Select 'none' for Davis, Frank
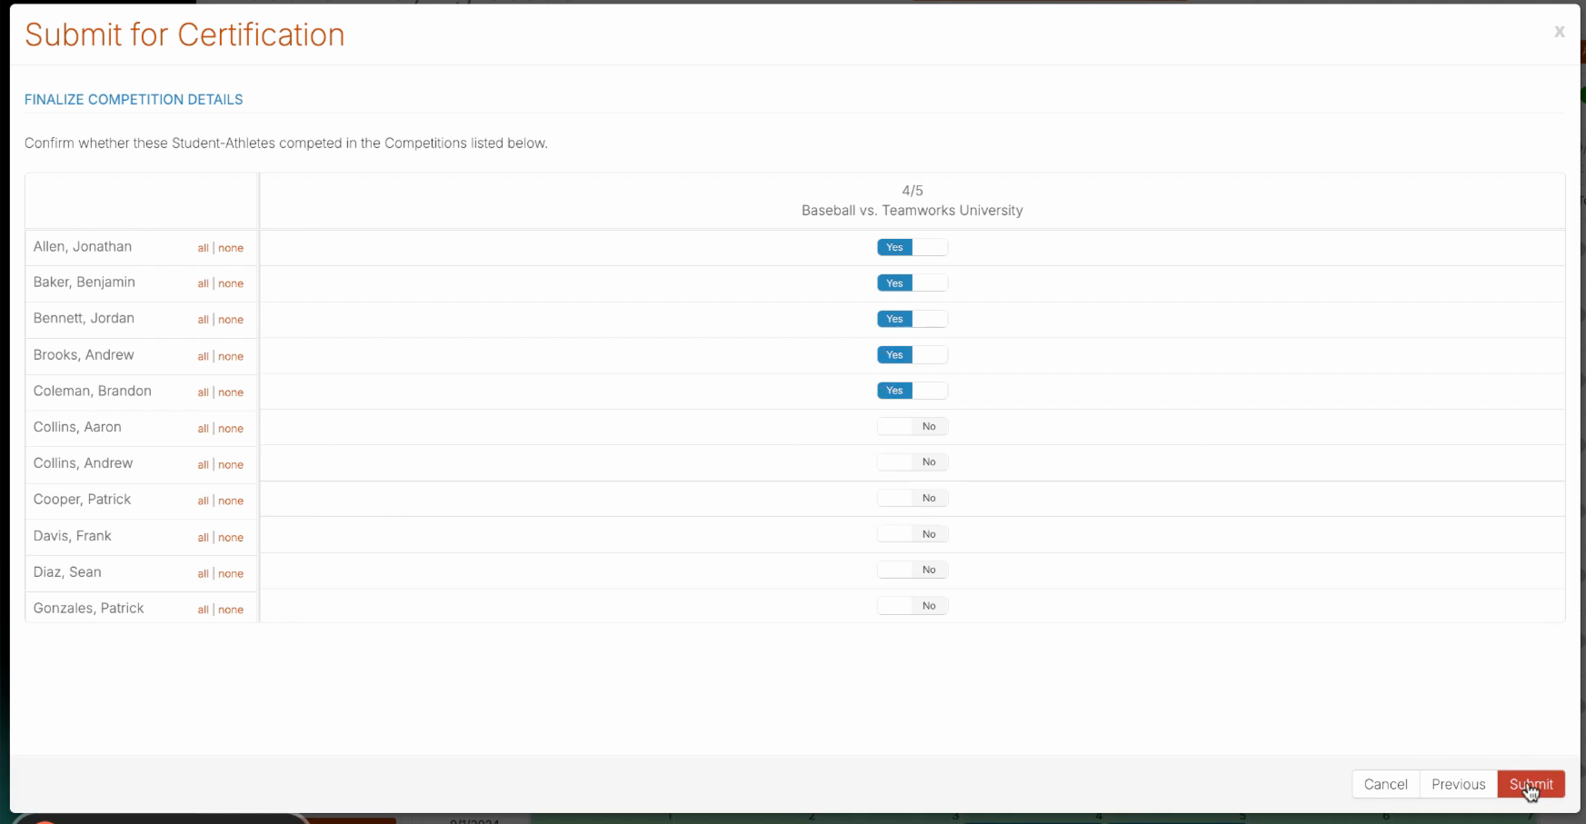 pos(231,538)
